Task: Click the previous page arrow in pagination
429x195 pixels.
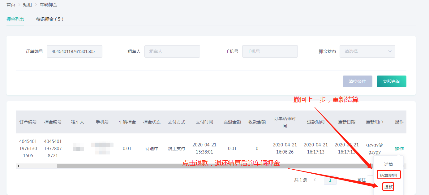Action: tap(315, 180)
